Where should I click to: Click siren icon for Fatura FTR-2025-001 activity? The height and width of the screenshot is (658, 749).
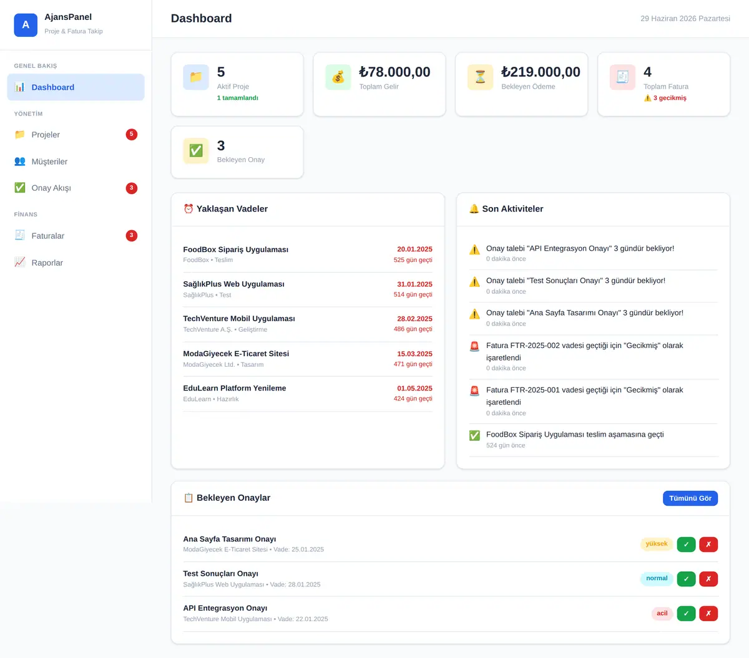474,391
